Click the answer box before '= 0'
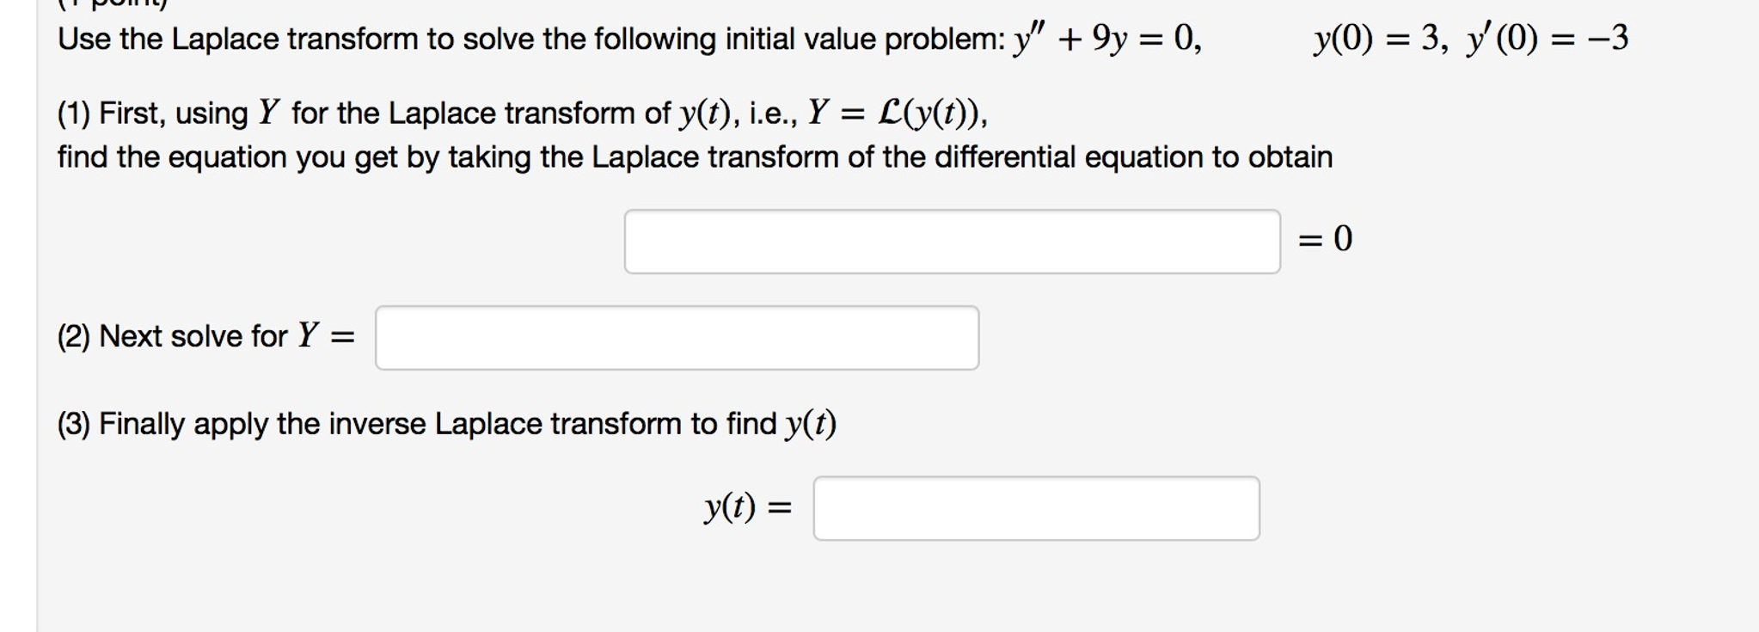The width and height of the screenshot is (1759, 632). coord(952,242)
